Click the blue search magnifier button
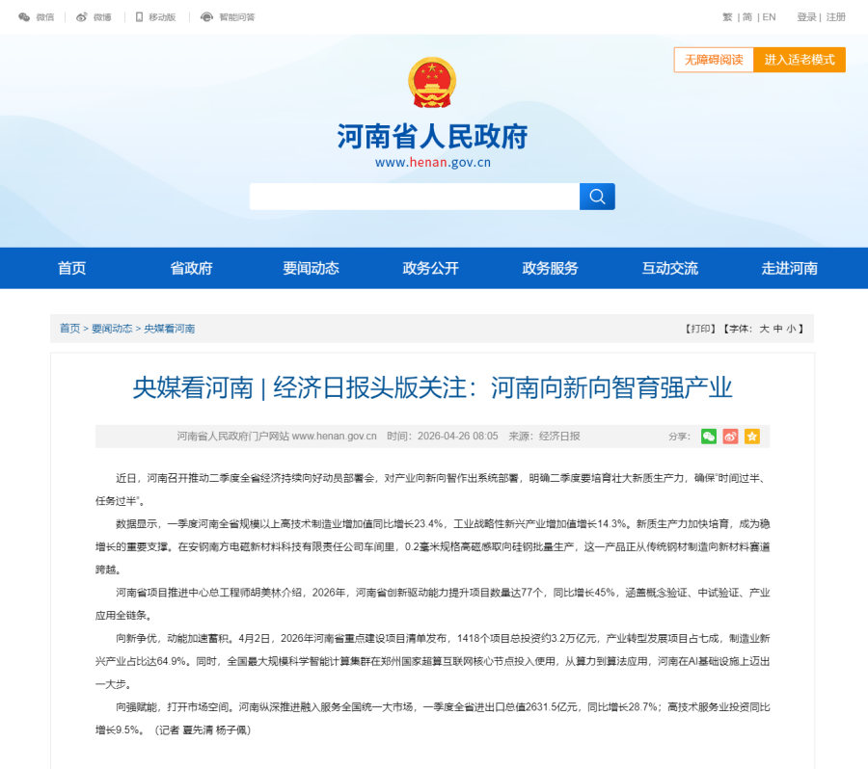868x769 pixels. tap(597, 197)
